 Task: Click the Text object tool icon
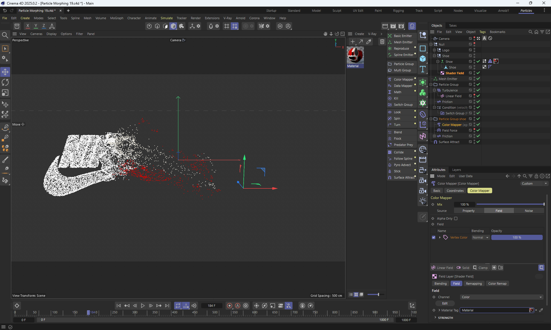pyautogui.click(x=423, y=69)
